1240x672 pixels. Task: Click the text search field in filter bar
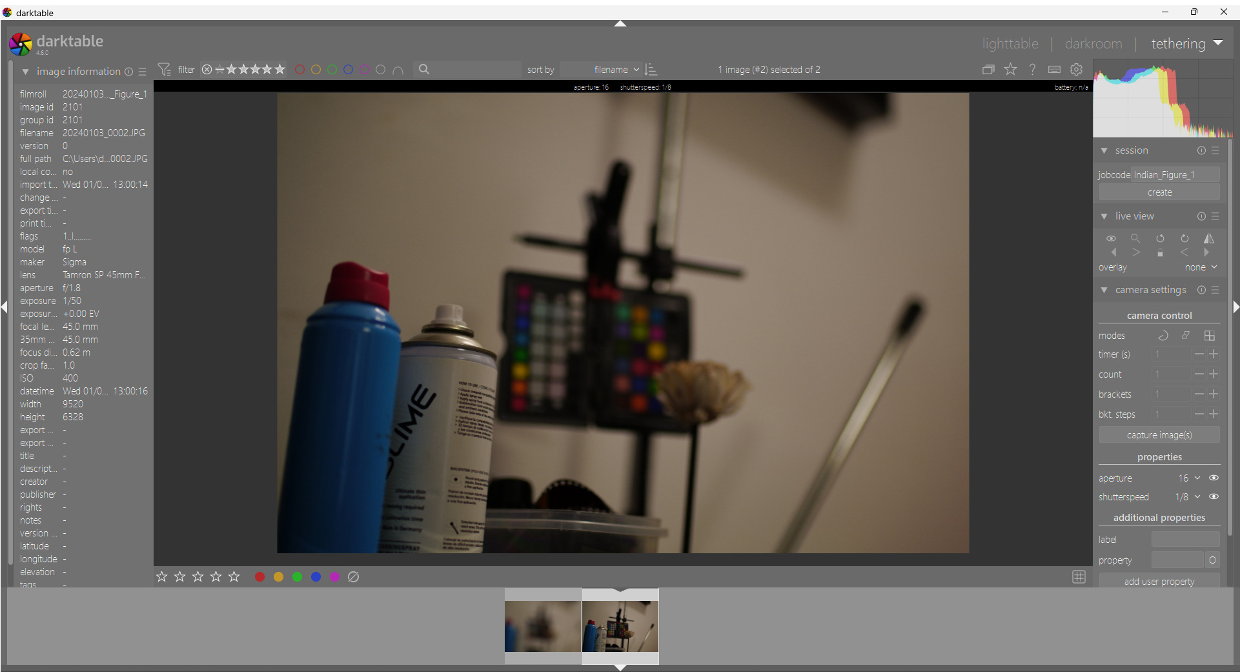469,70
